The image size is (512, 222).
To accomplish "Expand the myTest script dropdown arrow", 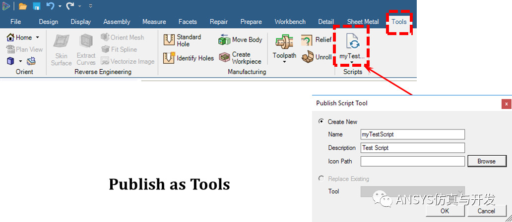I will (352, 62).
